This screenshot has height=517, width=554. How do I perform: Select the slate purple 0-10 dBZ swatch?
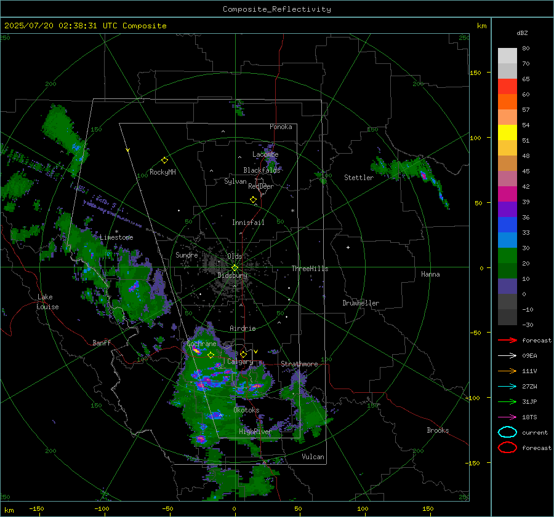[x=507, y=286]
